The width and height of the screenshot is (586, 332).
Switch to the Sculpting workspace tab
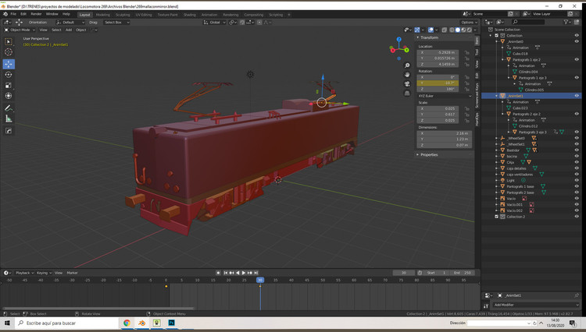coord(123,15)
